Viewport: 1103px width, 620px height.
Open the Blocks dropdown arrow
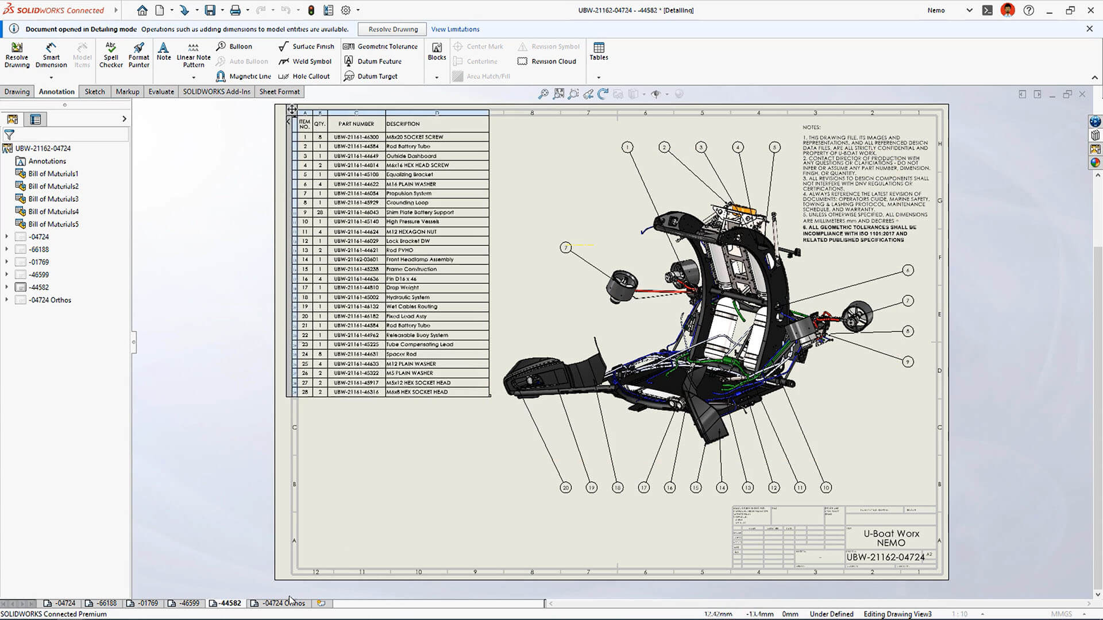[437, 77]
